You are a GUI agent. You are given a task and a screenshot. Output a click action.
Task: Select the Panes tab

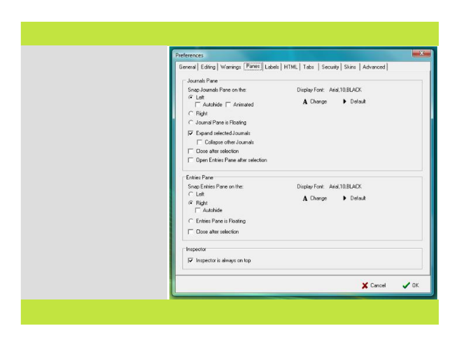pyautogui.click(x=253, y=67)
